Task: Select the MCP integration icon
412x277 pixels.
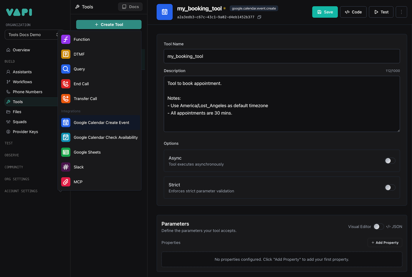Action: pos(66,182)
